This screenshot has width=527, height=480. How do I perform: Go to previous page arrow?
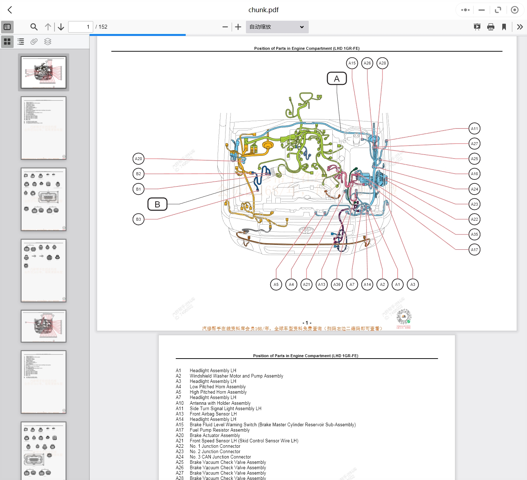click(x=48, y=27)
